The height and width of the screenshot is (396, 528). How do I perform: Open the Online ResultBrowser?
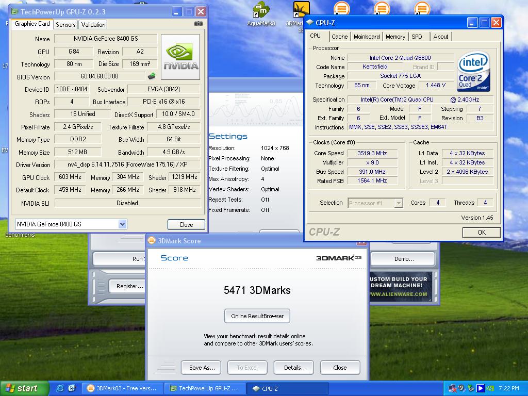[257, 316]
